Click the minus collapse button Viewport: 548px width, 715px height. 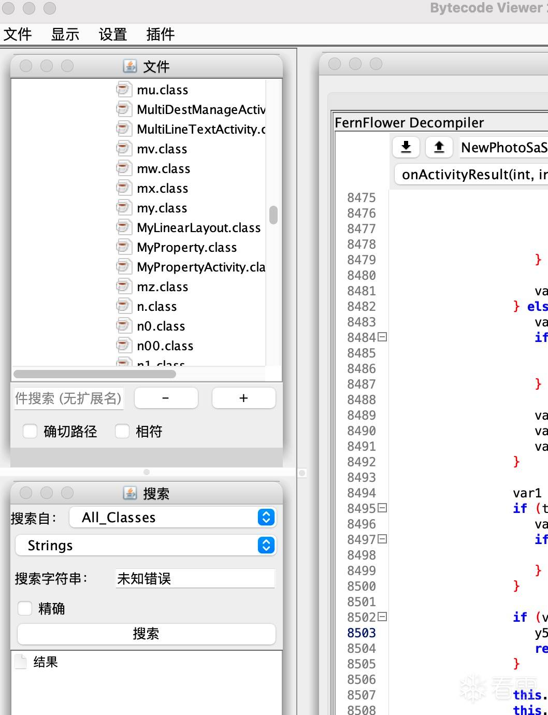[x=166, y=398]
